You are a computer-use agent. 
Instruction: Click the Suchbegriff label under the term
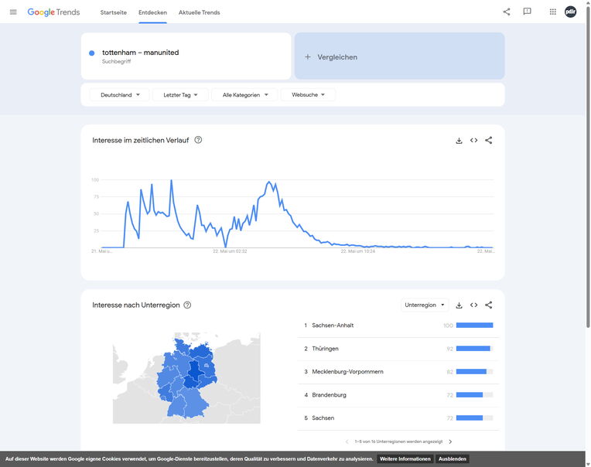(116, 61)
